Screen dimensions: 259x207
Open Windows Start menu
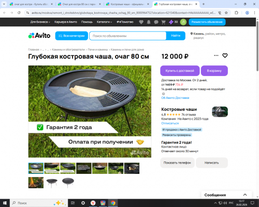tap(5, 203)
